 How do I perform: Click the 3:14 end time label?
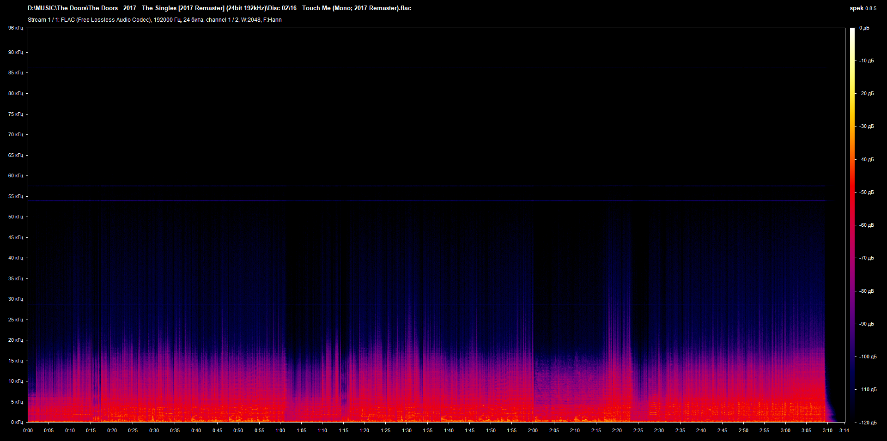coord(844,430)
